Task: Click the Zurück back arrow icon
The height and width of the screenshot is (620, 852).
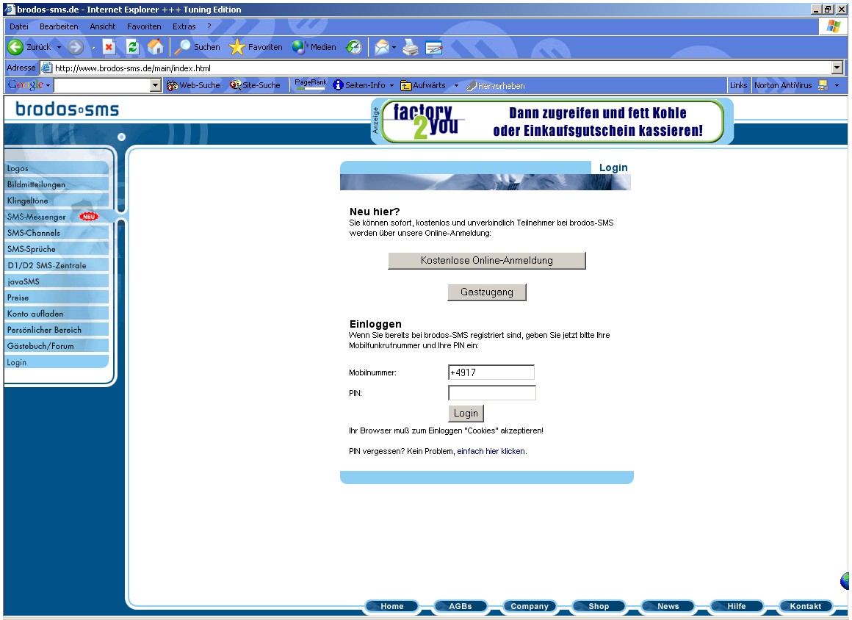Action: tap(15, 47)
